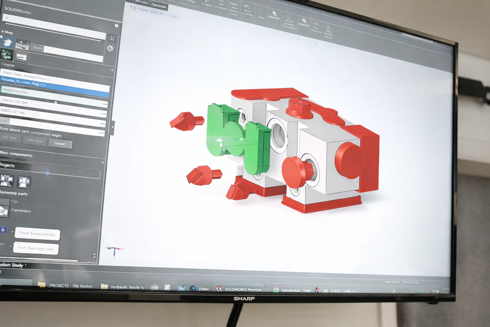Click Instant3D icon in the ribbon

[274, 15]
